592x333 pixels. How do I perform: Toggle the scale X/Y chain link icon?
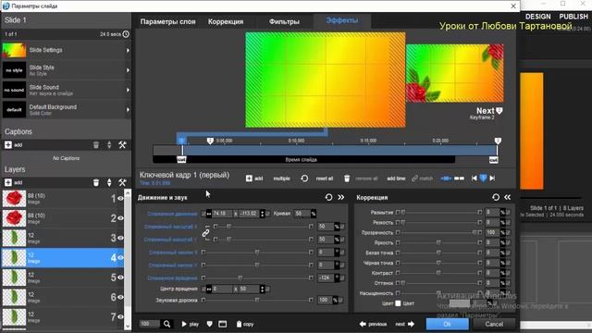(205, 233)
